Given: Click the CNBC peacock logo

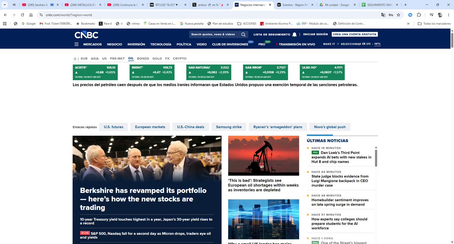Looking at the screenshot, I should [86, 35].
